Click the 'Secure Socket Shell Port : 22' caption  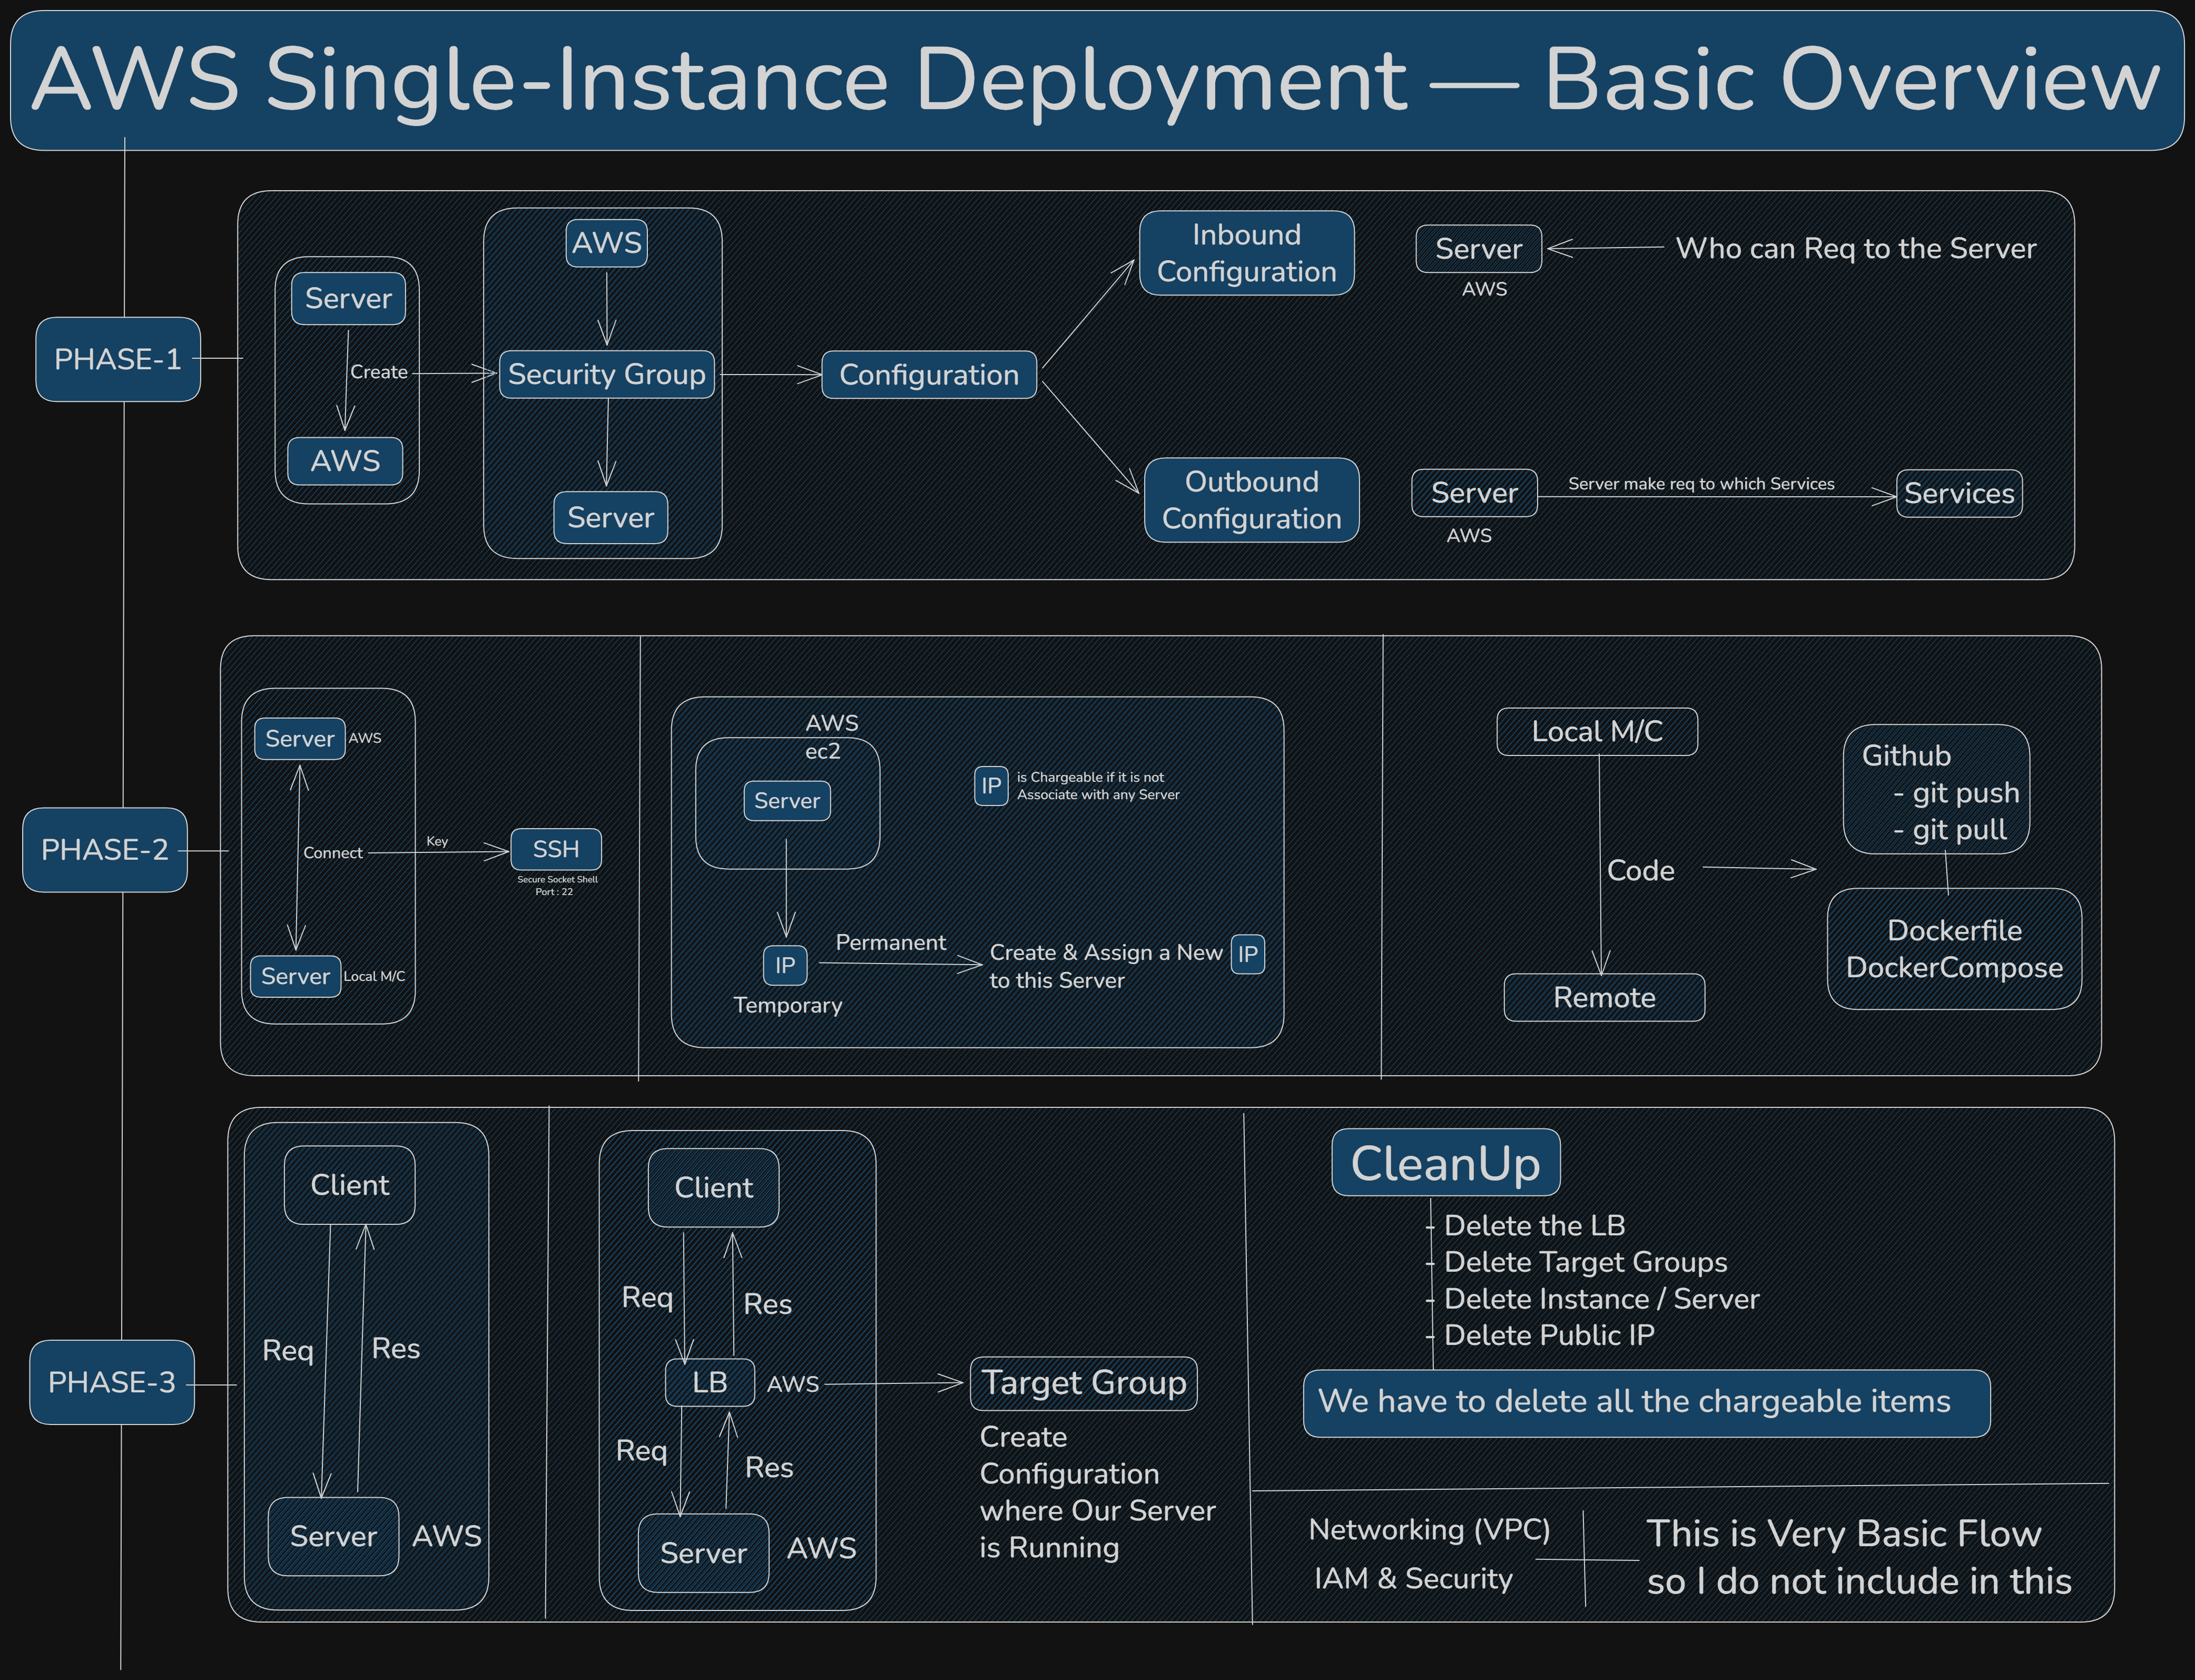tap(557, 886)
